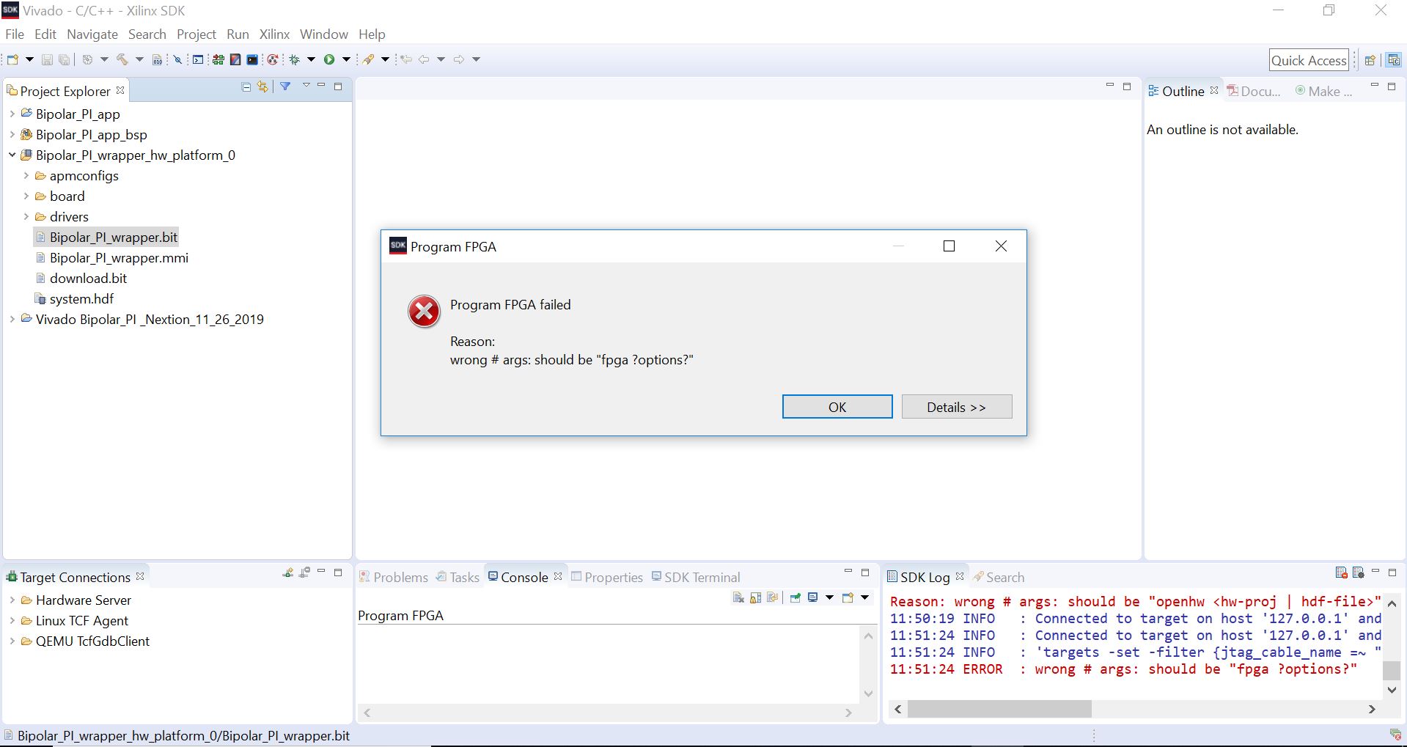Click the filter funnel icon in Project Explorer
The image size is (1407, 747).
click(285, 87)
